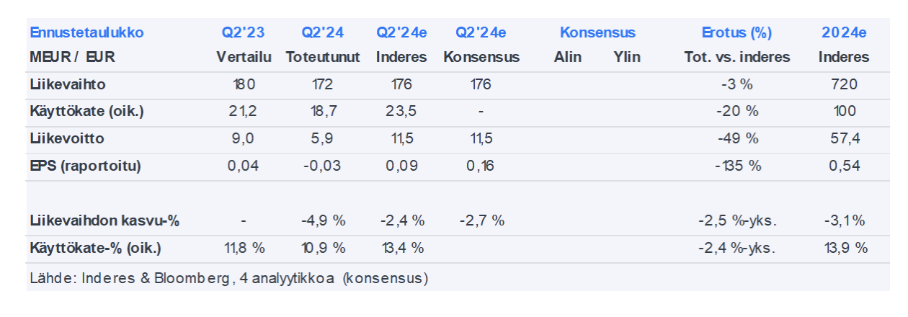The image size is (908, 317).
Task: Select the Q2'24 actual EPS value -0,03
Action: coord(323,166)
